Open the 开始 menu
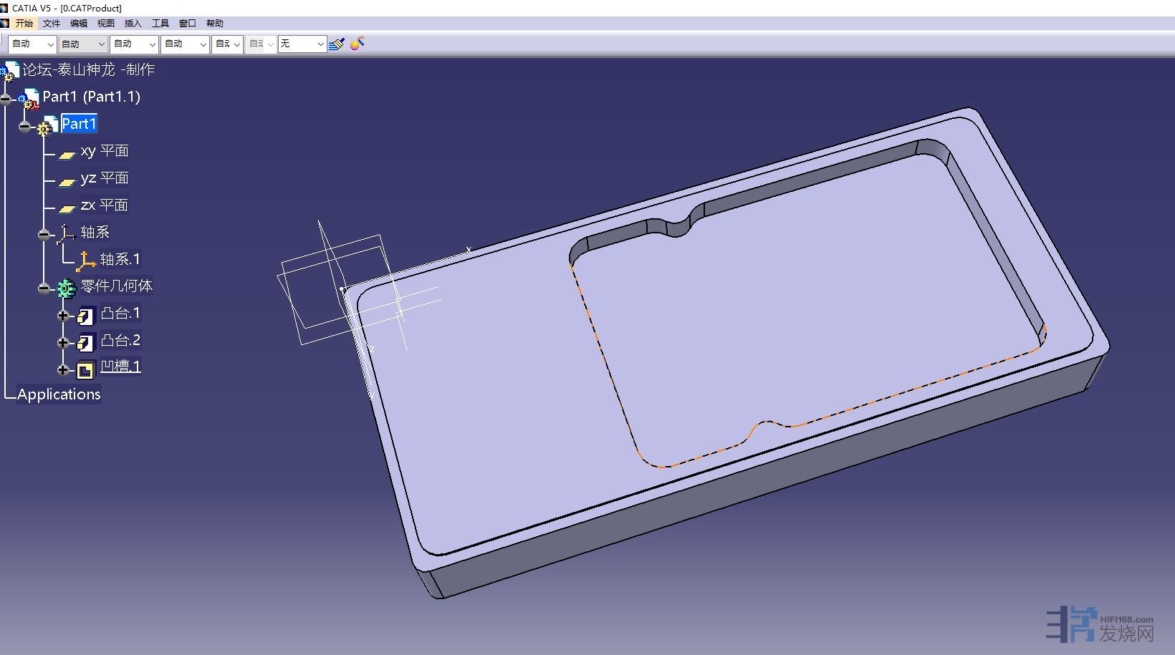 (24, 24)
